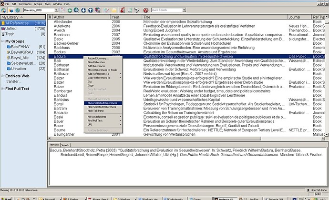Screen dimensions: 329x200
Task: Click the Return to Word Processor icon
Action: (x=136, y=10)
